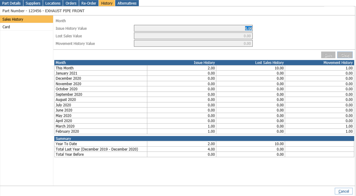Select the Orders tab
This screenshot has height=196, width=356.
71,3
